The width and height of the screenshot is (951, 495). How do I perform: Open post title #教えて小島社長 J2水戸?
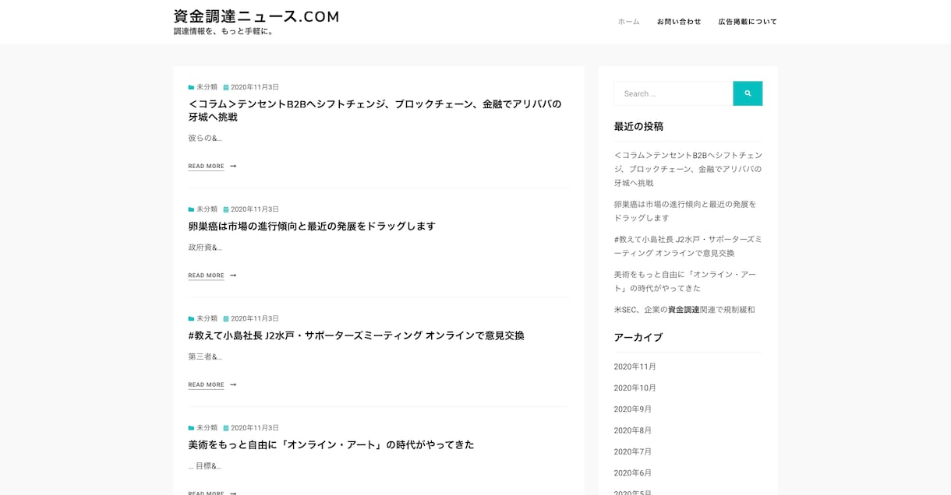click(356, 335)
